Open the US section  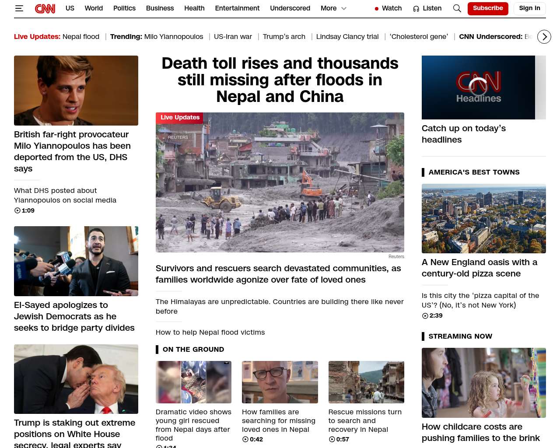(x=70, y=8)
